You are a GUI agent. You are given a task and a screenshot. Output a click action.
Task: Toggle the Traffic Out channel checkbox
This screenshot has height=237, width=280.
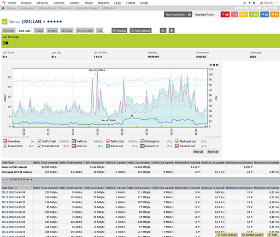tap(108, 142)
